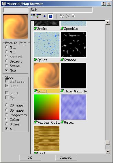The width and height of the screenshot is (113, 163).
Task: Close the Material/Map Browser window
Action: (x=109, y=4)
